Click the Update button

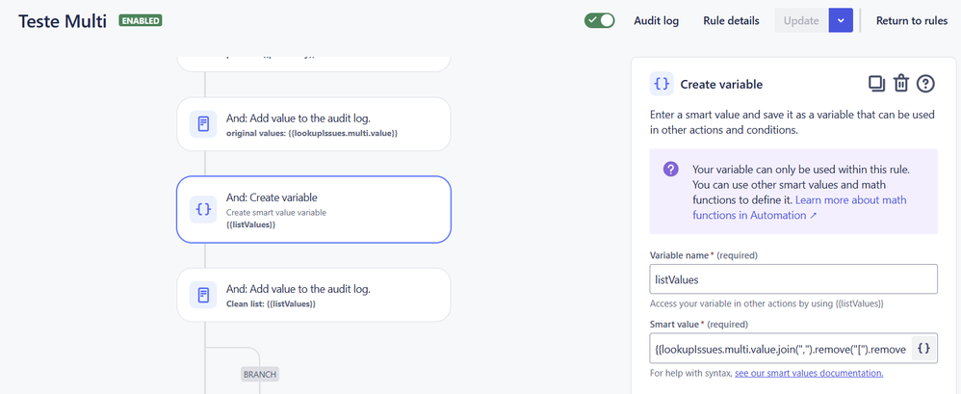click(x=801, y=21)
